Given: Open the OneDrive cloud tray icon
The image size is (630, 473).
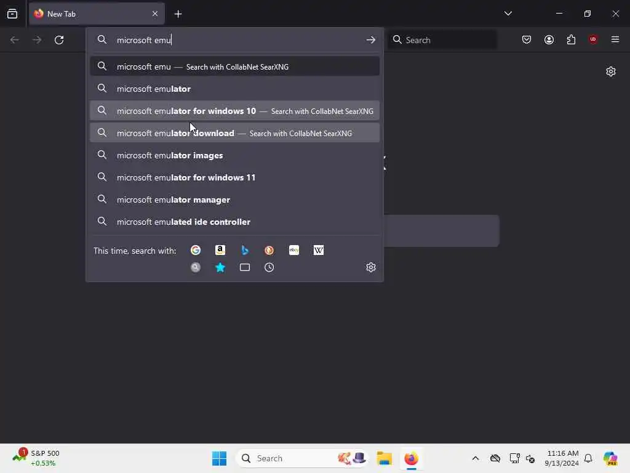Looking at the screenshot, I should [x=495, y=458].
